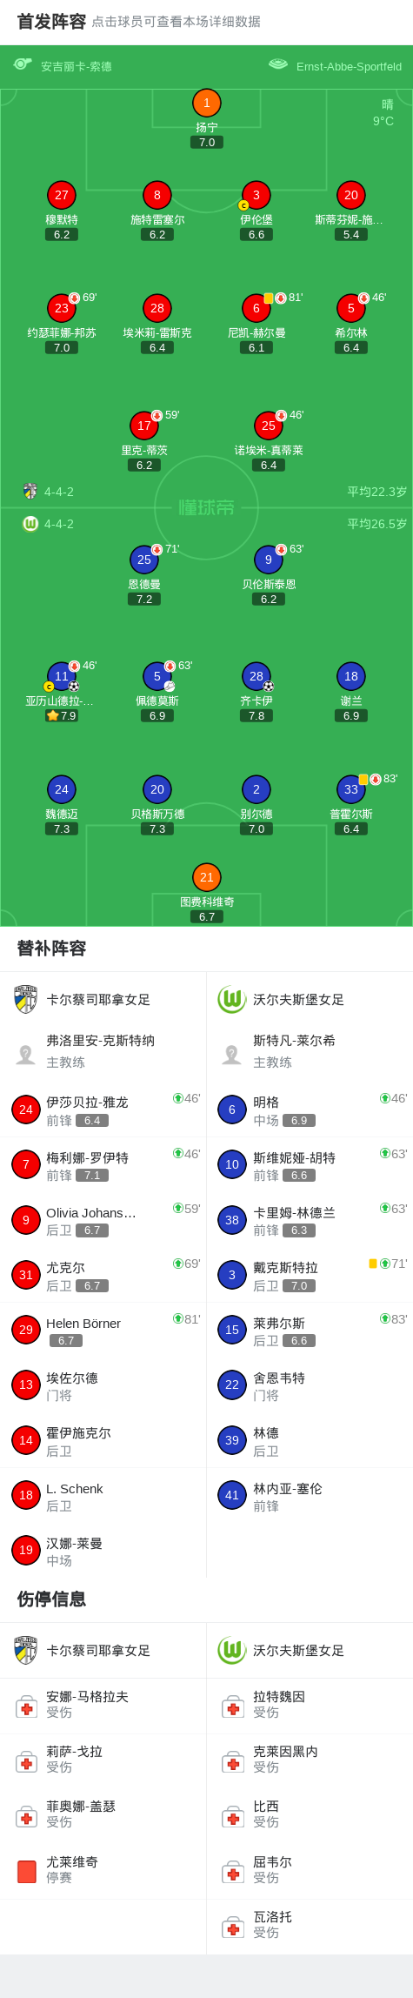Screen dimensions: 413x1998
Task: Select player 33 普霍尔斯 circle
Action: point(351,789)
